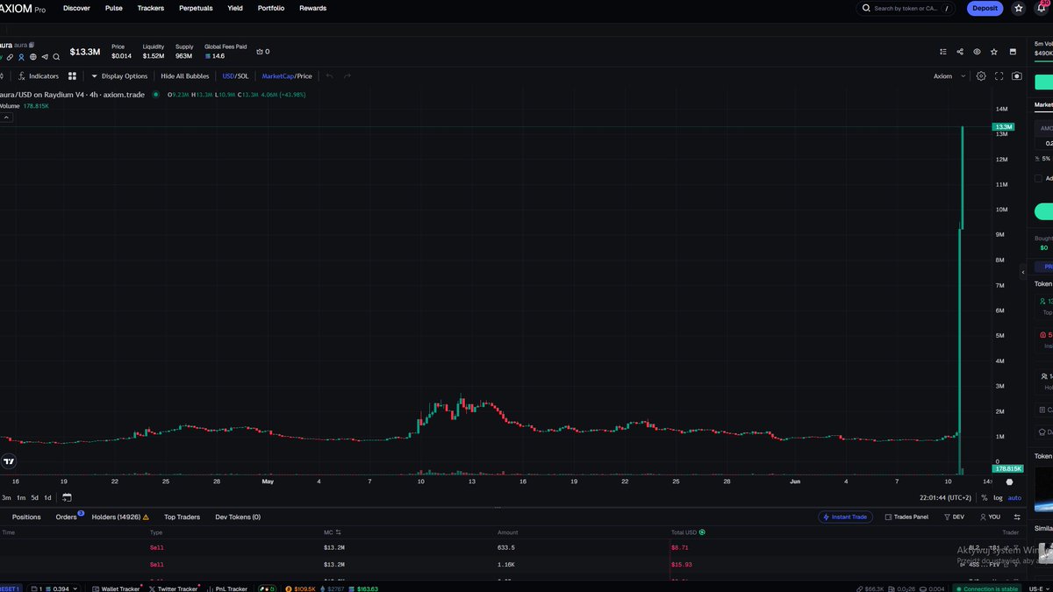This screenshot has width=1053, height=592.
Task: Favorite the aura token with star
Action: (993, 52)
